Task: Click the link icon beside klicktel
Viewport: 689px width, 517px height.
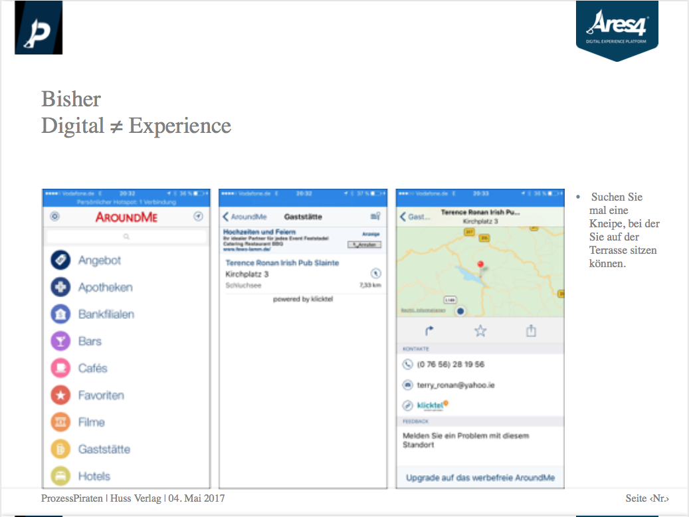Action: tap(407, 405)
